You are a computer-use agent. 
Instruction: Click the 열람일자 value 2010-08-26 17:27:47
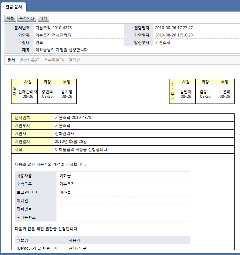pos(174,28)
